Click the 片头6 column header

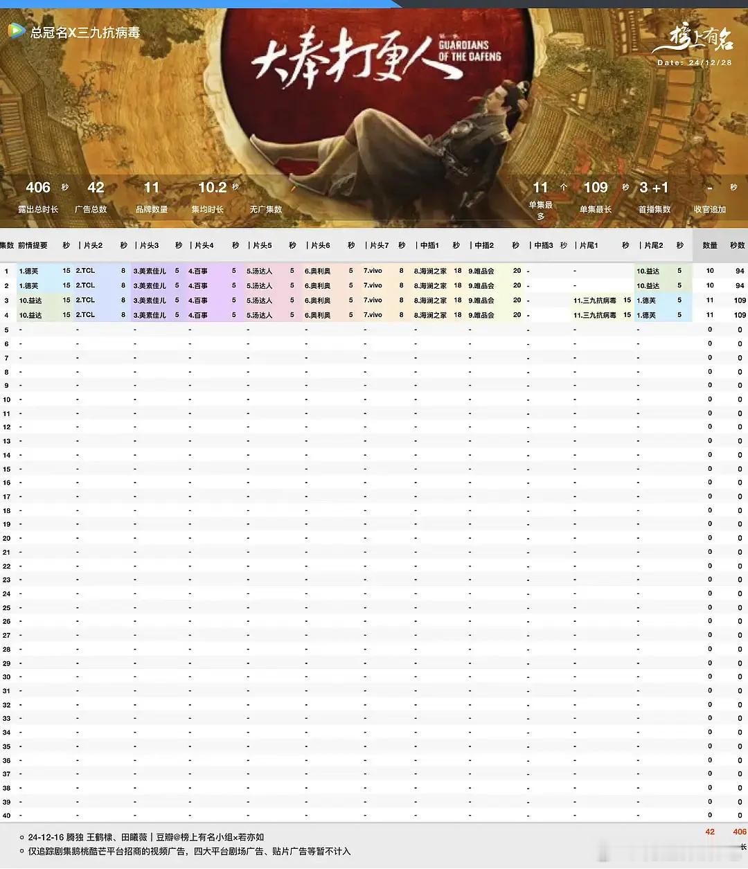pos(321,245)
